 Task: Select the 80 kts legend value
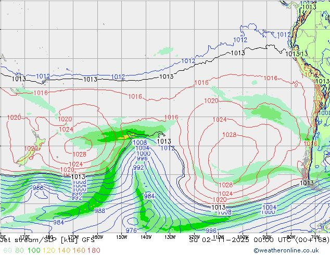(19, 250)
